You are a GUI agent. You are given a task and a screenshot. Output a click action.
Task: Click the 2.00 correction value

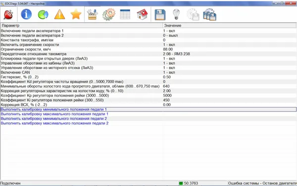click(x=167, y=91)
